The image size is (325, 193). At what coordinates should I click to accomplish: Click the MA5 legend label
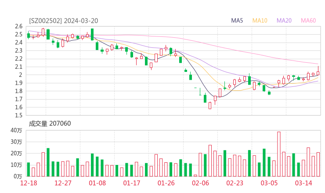coord(237,21)
